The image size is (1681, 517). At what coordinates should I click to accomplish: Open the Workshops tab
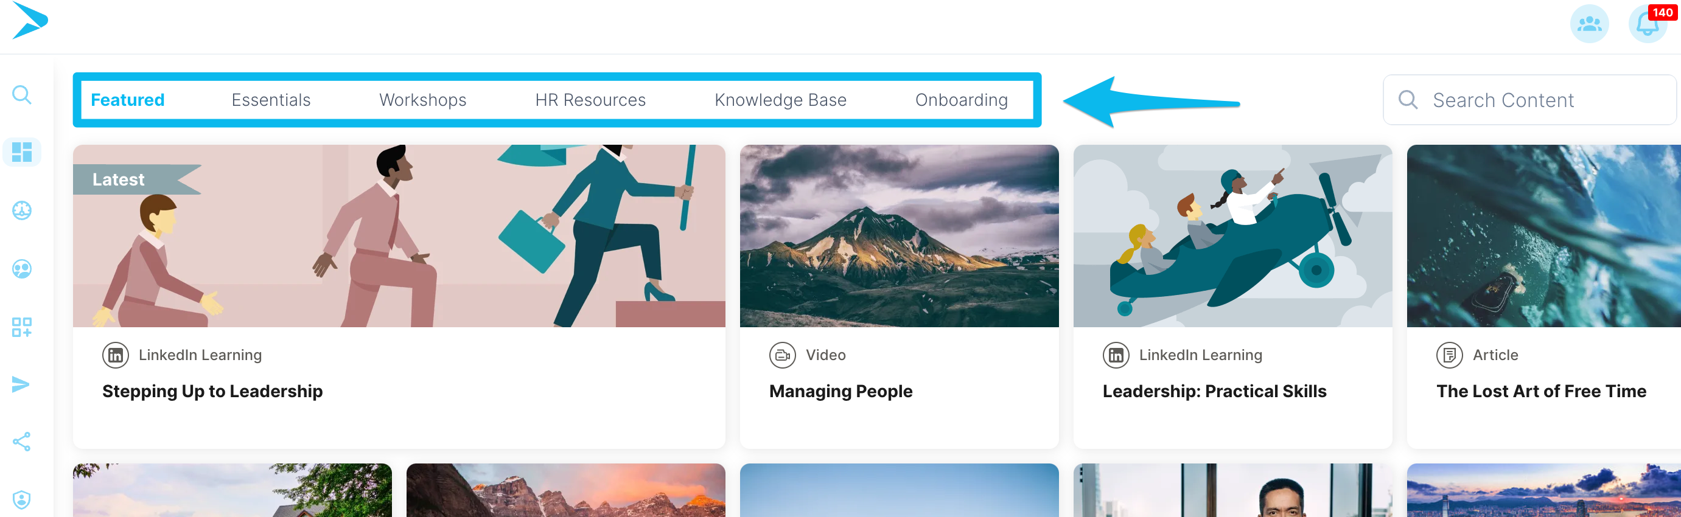422,100
